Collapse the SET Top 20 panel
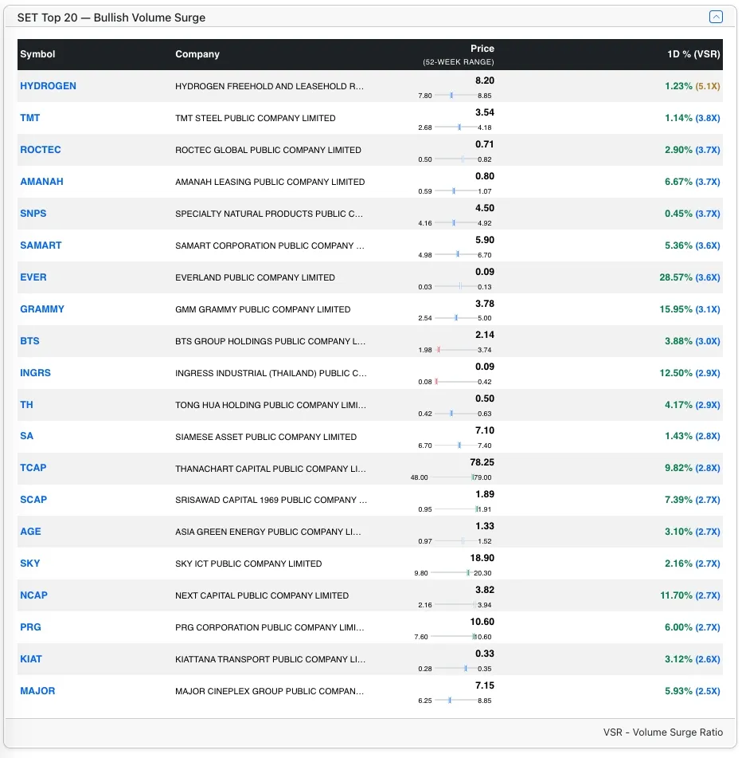 pos(716,17)
